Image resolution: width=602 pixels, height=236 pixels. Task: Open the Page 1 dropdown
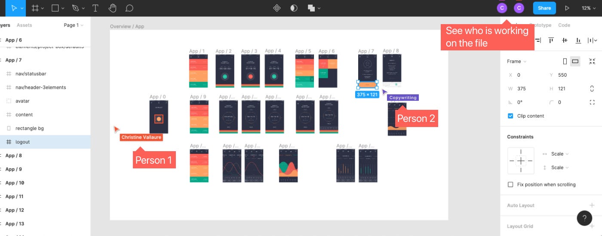tap(74, 25)
